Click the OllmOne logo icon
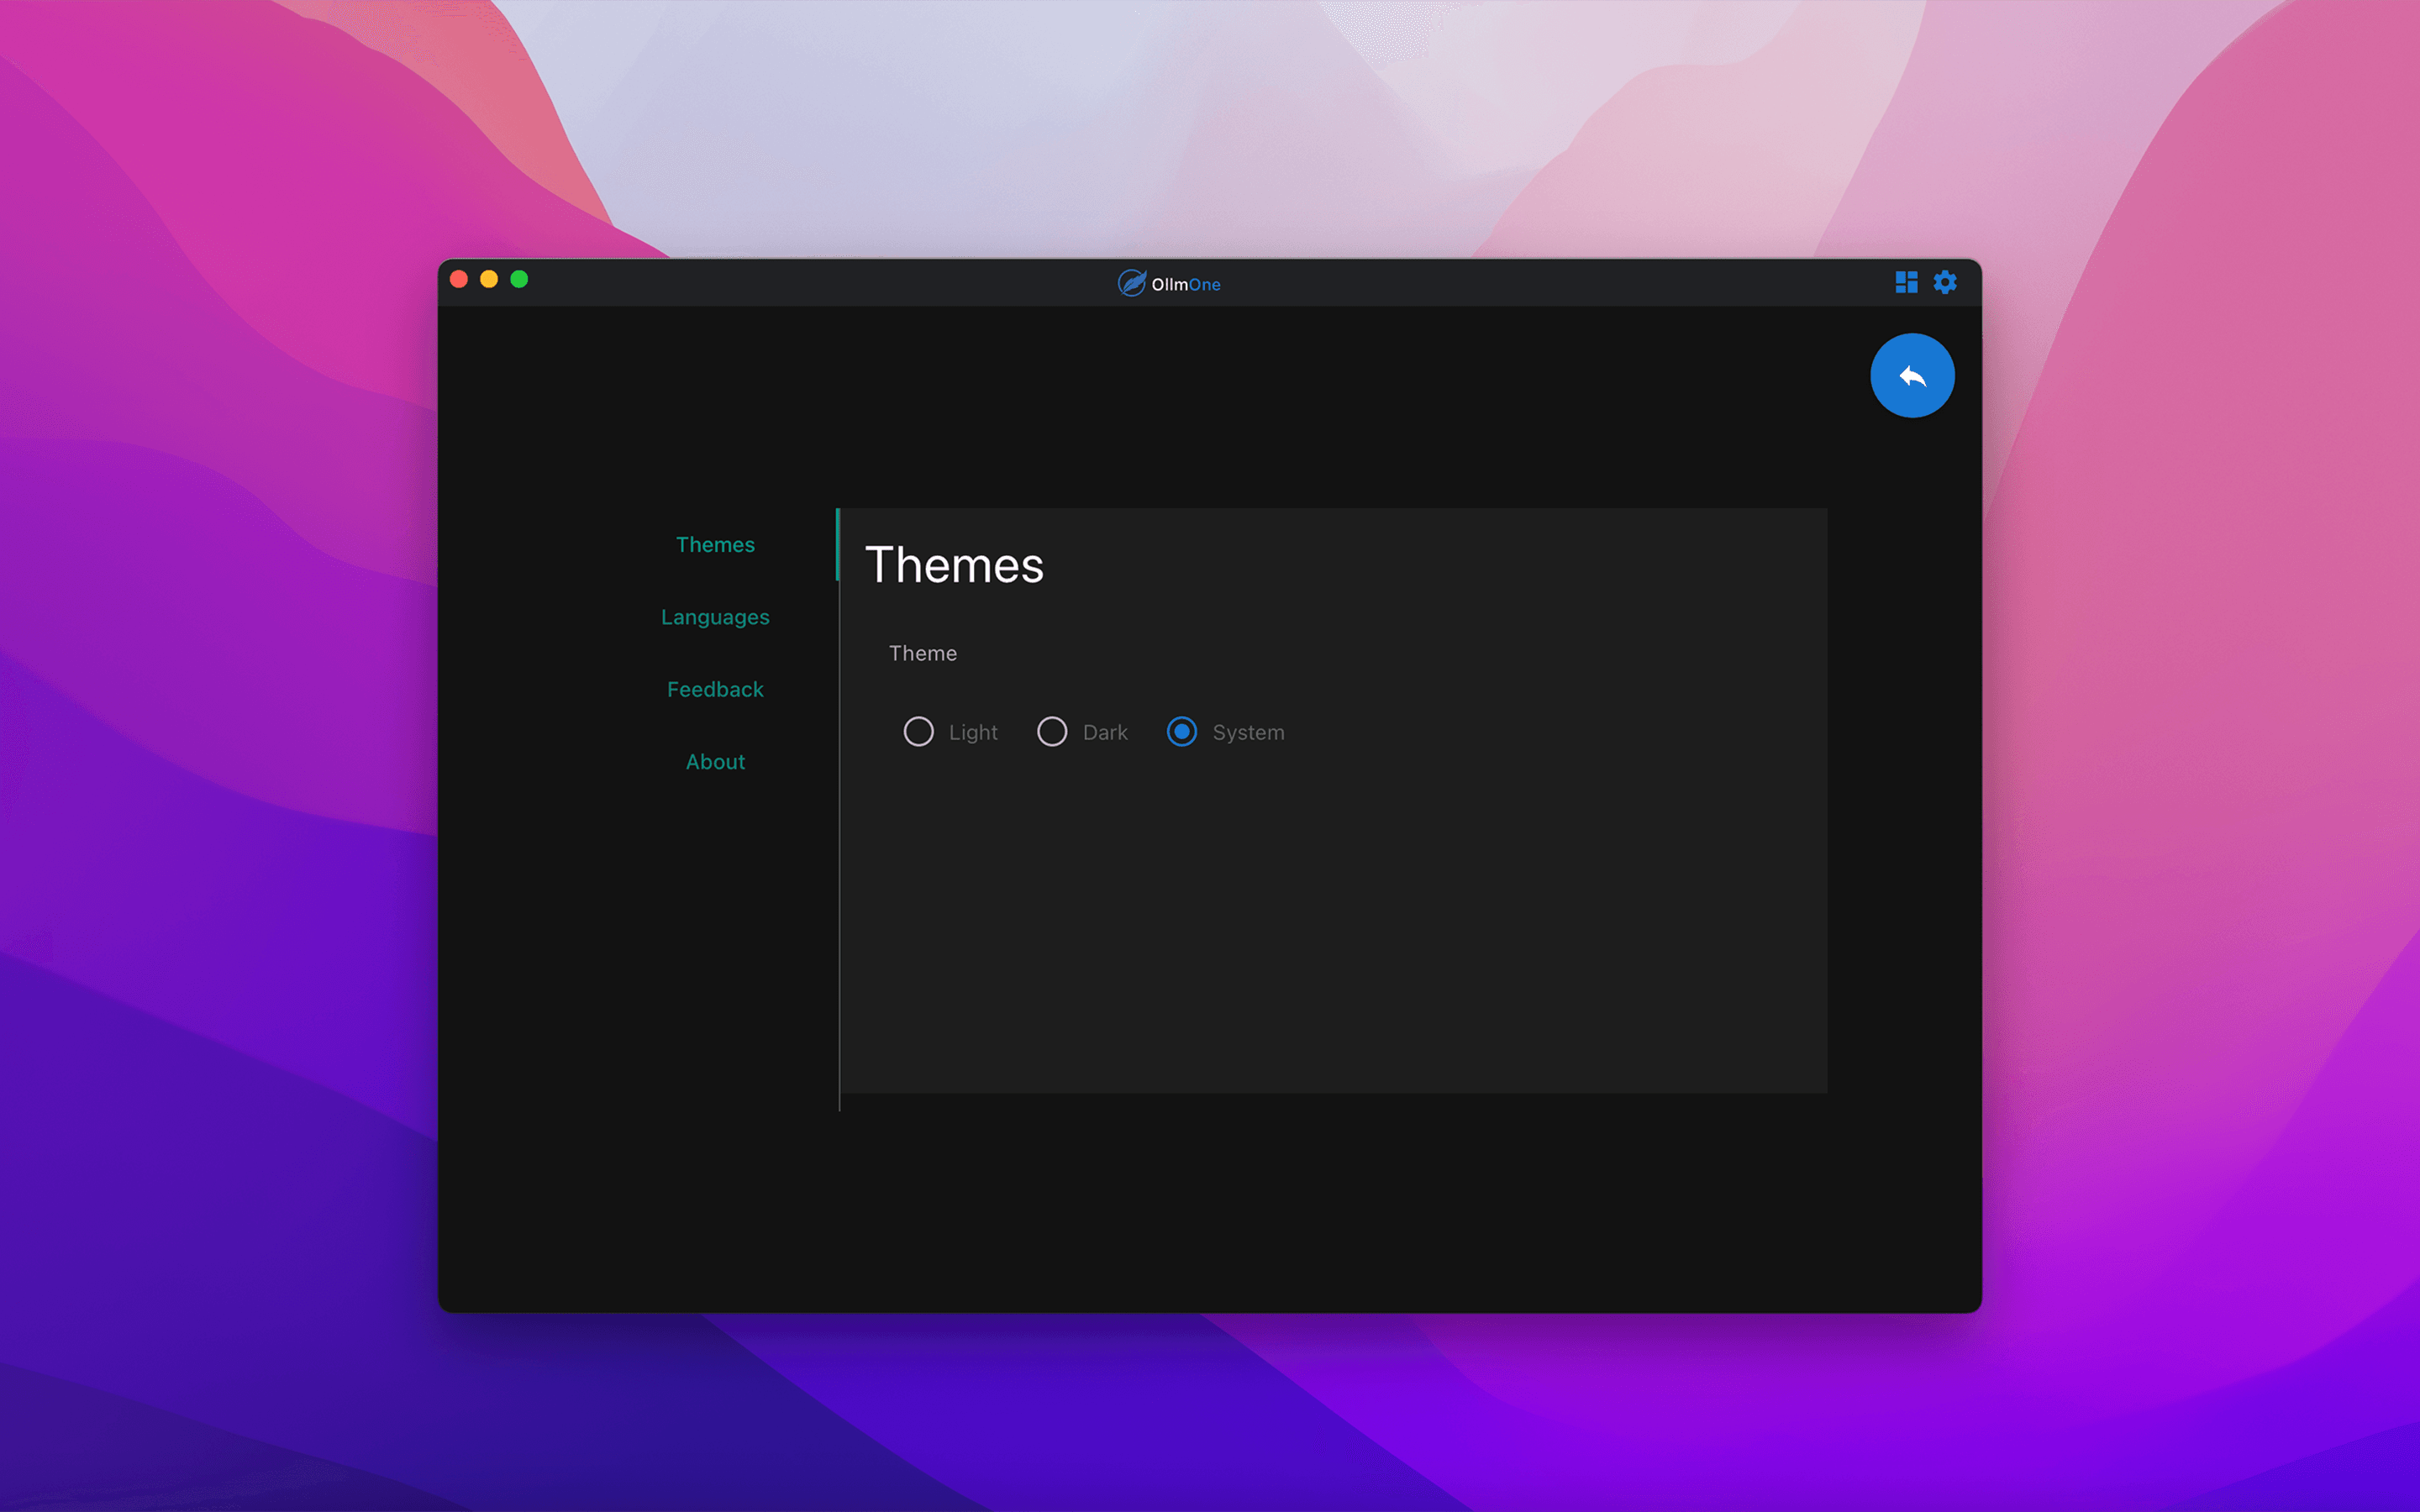The height and width of the screenshot is (1512, 2420). [1131, 283]
